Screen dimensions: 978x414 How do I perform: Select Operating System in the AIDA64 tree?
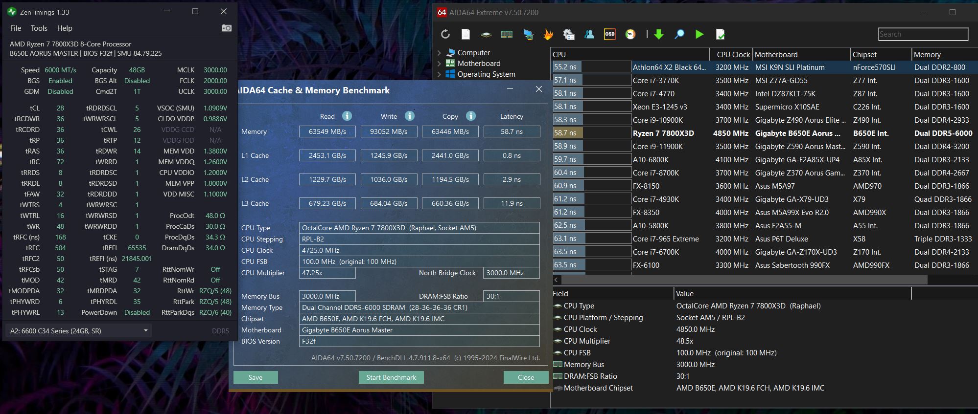[486, 74]
